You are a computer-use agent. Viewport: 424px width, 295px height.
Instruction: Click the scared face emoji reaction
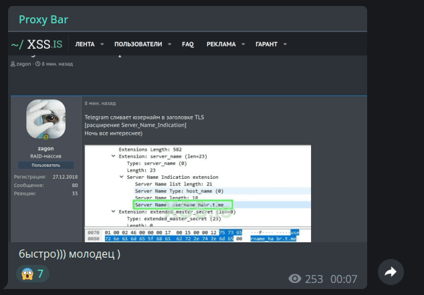[27, 274]
